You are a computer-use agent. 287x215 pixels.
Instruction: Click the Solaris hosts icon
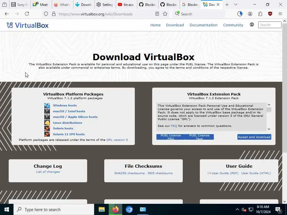pos(47,128)
